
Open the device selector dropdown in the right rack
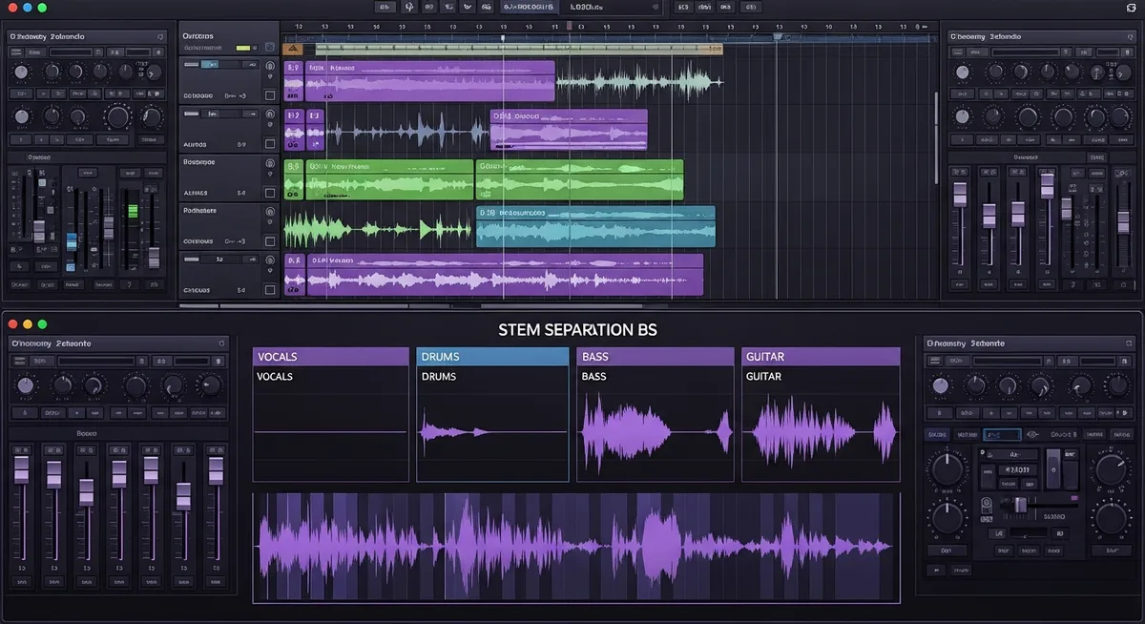1002,434
